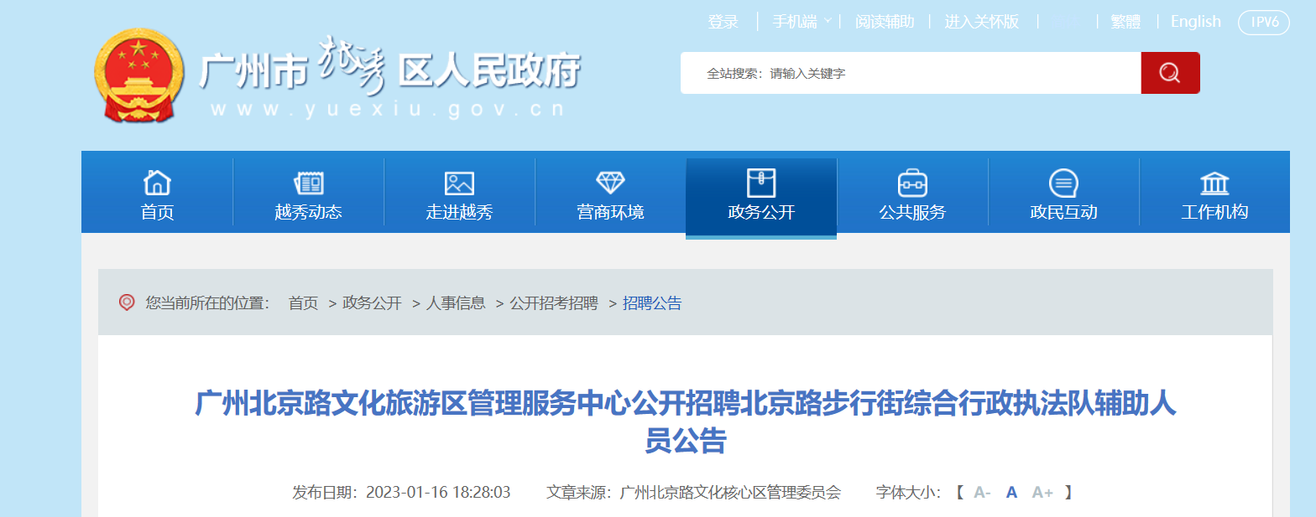1316x517 pixels.
Task: Click the building icon above 工作机构
Action: point(1214,183)
